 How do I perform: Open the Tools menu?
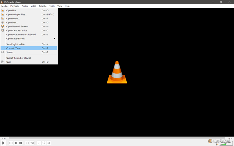pos(52,6)
